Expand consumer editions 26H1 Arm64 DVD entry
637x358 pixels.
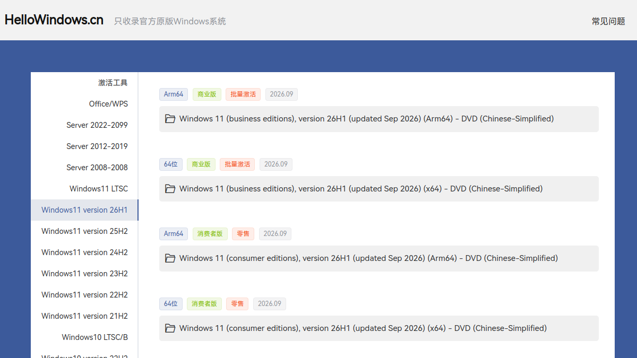[379, 258]
